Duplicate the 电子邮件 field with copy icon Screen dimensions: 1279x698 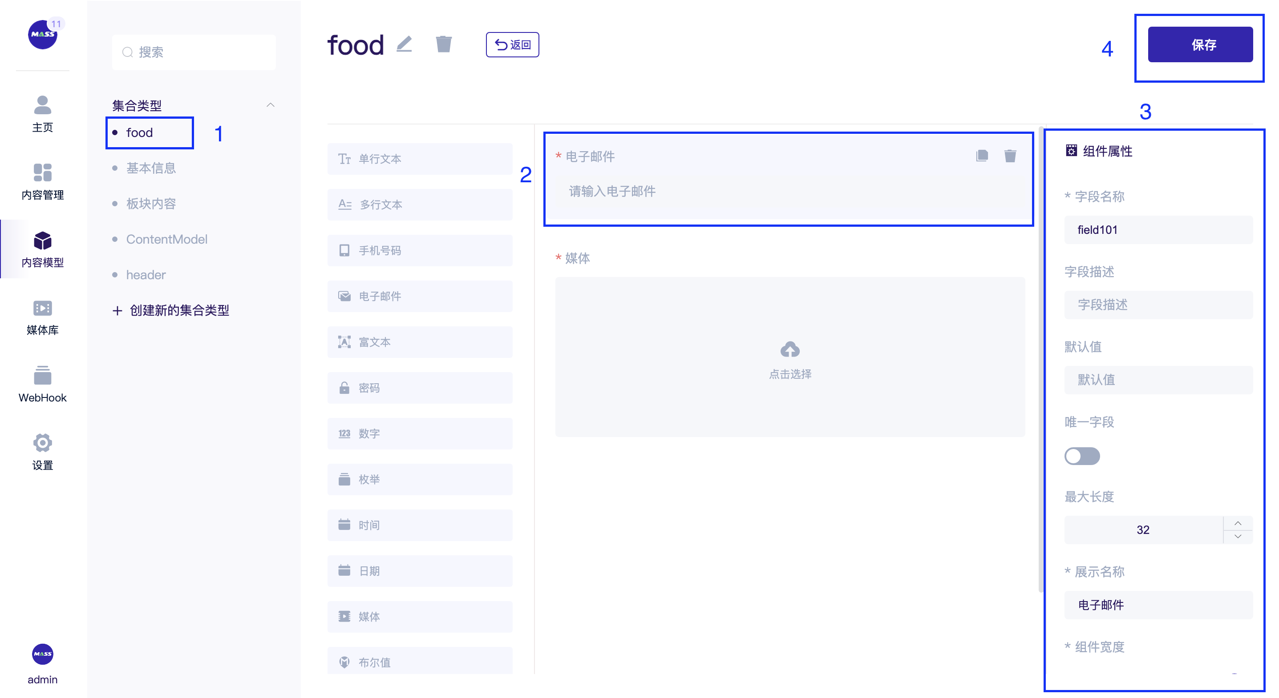click(982, 156)
